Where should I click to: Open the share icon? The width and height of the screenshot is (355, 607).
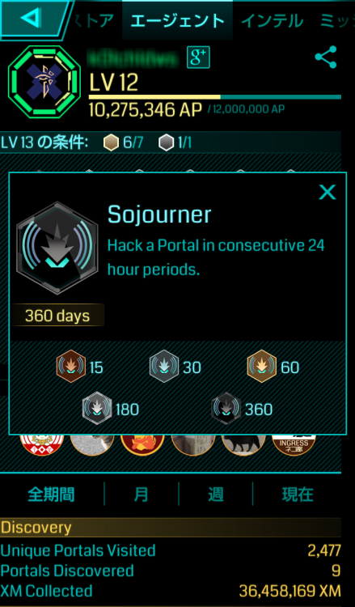(x=326, y=57)
